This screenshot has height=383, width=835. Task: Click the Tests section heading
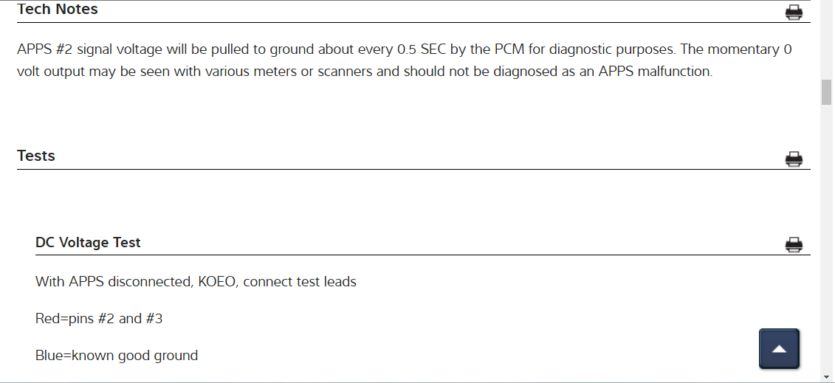36,156
